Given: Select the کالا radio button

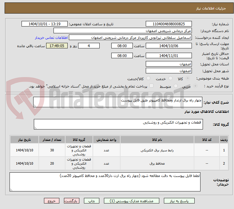Looking at the screenshot, I should coord(188,78).
